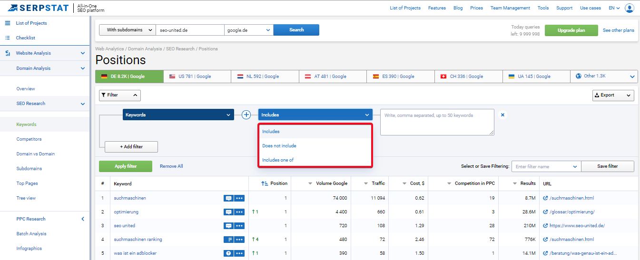Sort by Volume Google arrow
This screenshot has width=640, height=260.
(311, 183)
